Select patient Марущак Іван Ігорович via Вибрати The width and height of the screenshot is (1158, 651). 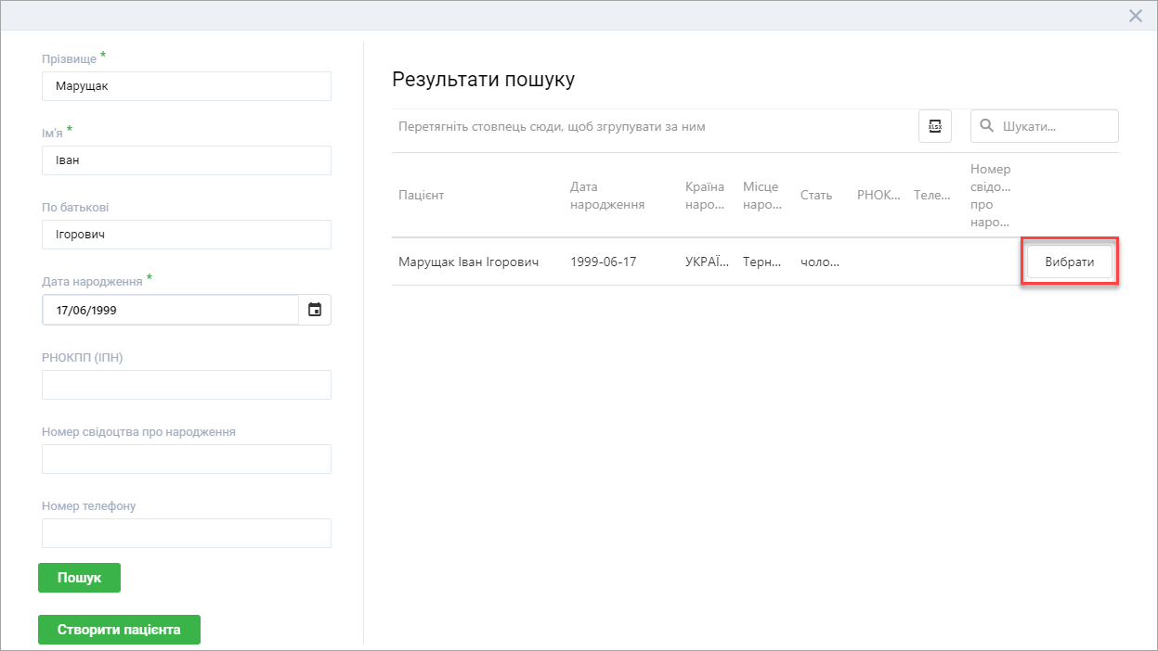click(x=1069, y=262)
